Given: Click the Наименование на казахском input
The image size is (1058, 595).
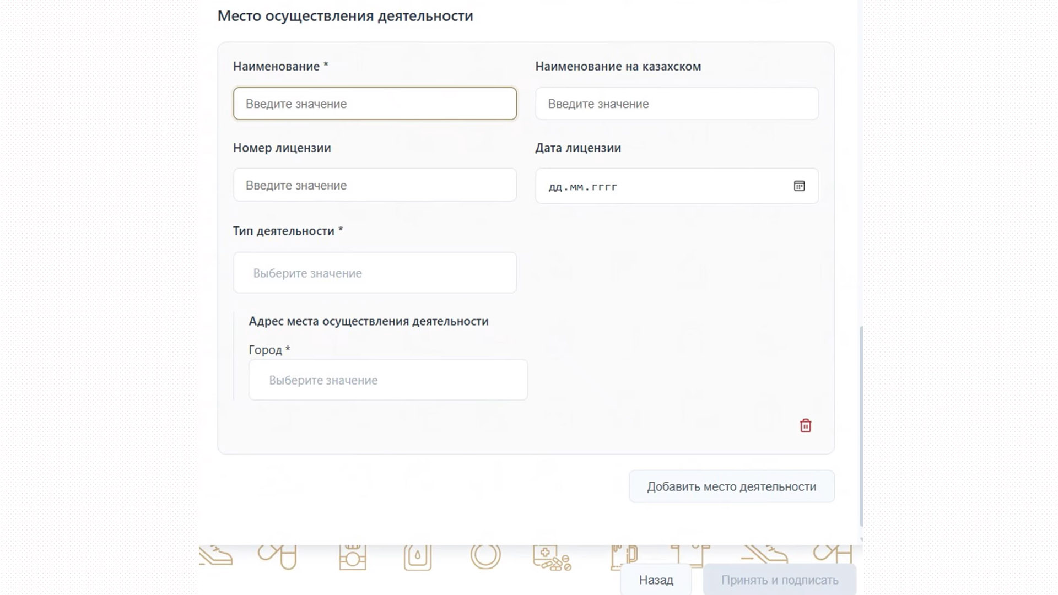Looking at the screenshot, I should (x=677, y=104).
